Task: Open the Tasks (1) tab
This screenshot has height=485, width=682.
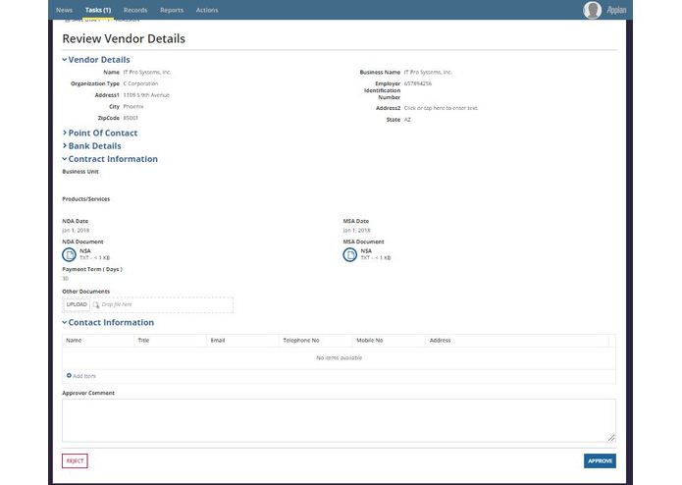Action: click(98, 10)
